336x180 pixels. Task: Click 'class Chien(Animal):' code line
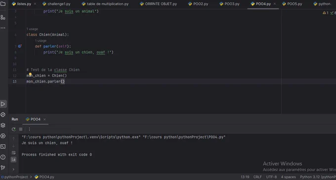47,35
